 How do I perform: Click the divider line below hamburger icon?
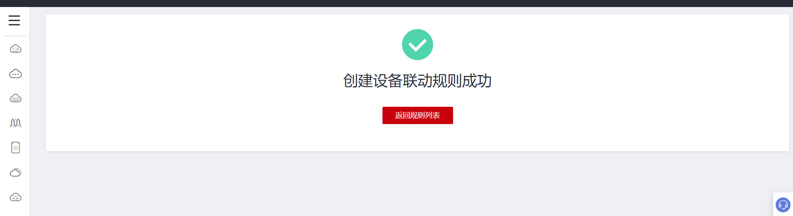tap(15, 36)
